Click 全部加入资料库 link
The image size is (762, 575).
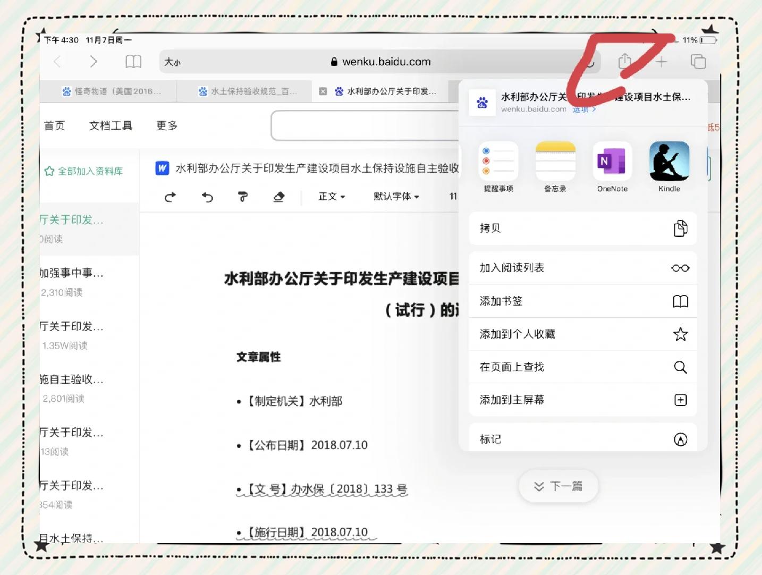point(84,171)
